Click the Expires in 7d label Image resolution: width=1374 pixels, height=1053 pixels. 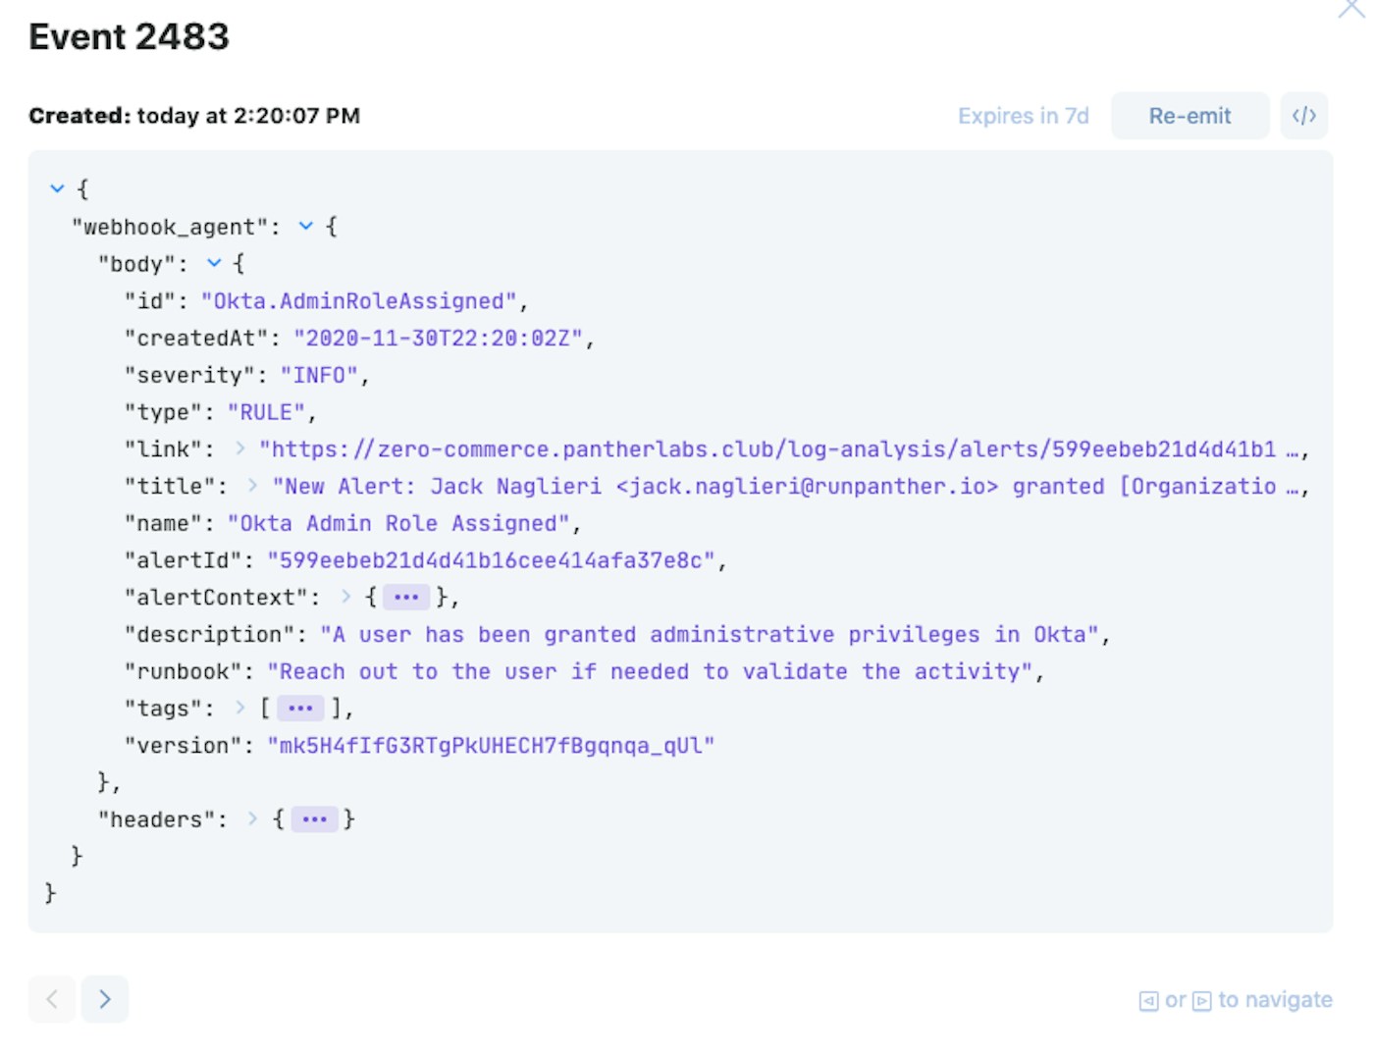pyautogui.click(x=1023, y=116)
